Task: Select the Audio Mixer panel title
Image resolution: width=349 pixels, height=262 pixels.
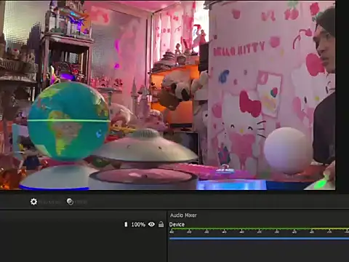Action: tap(183, 215)
